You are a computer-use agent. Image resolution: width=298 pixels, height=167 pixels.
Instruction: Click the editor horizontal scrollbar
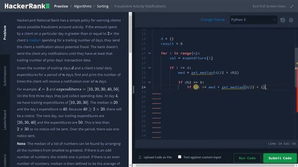pos(215,166)
